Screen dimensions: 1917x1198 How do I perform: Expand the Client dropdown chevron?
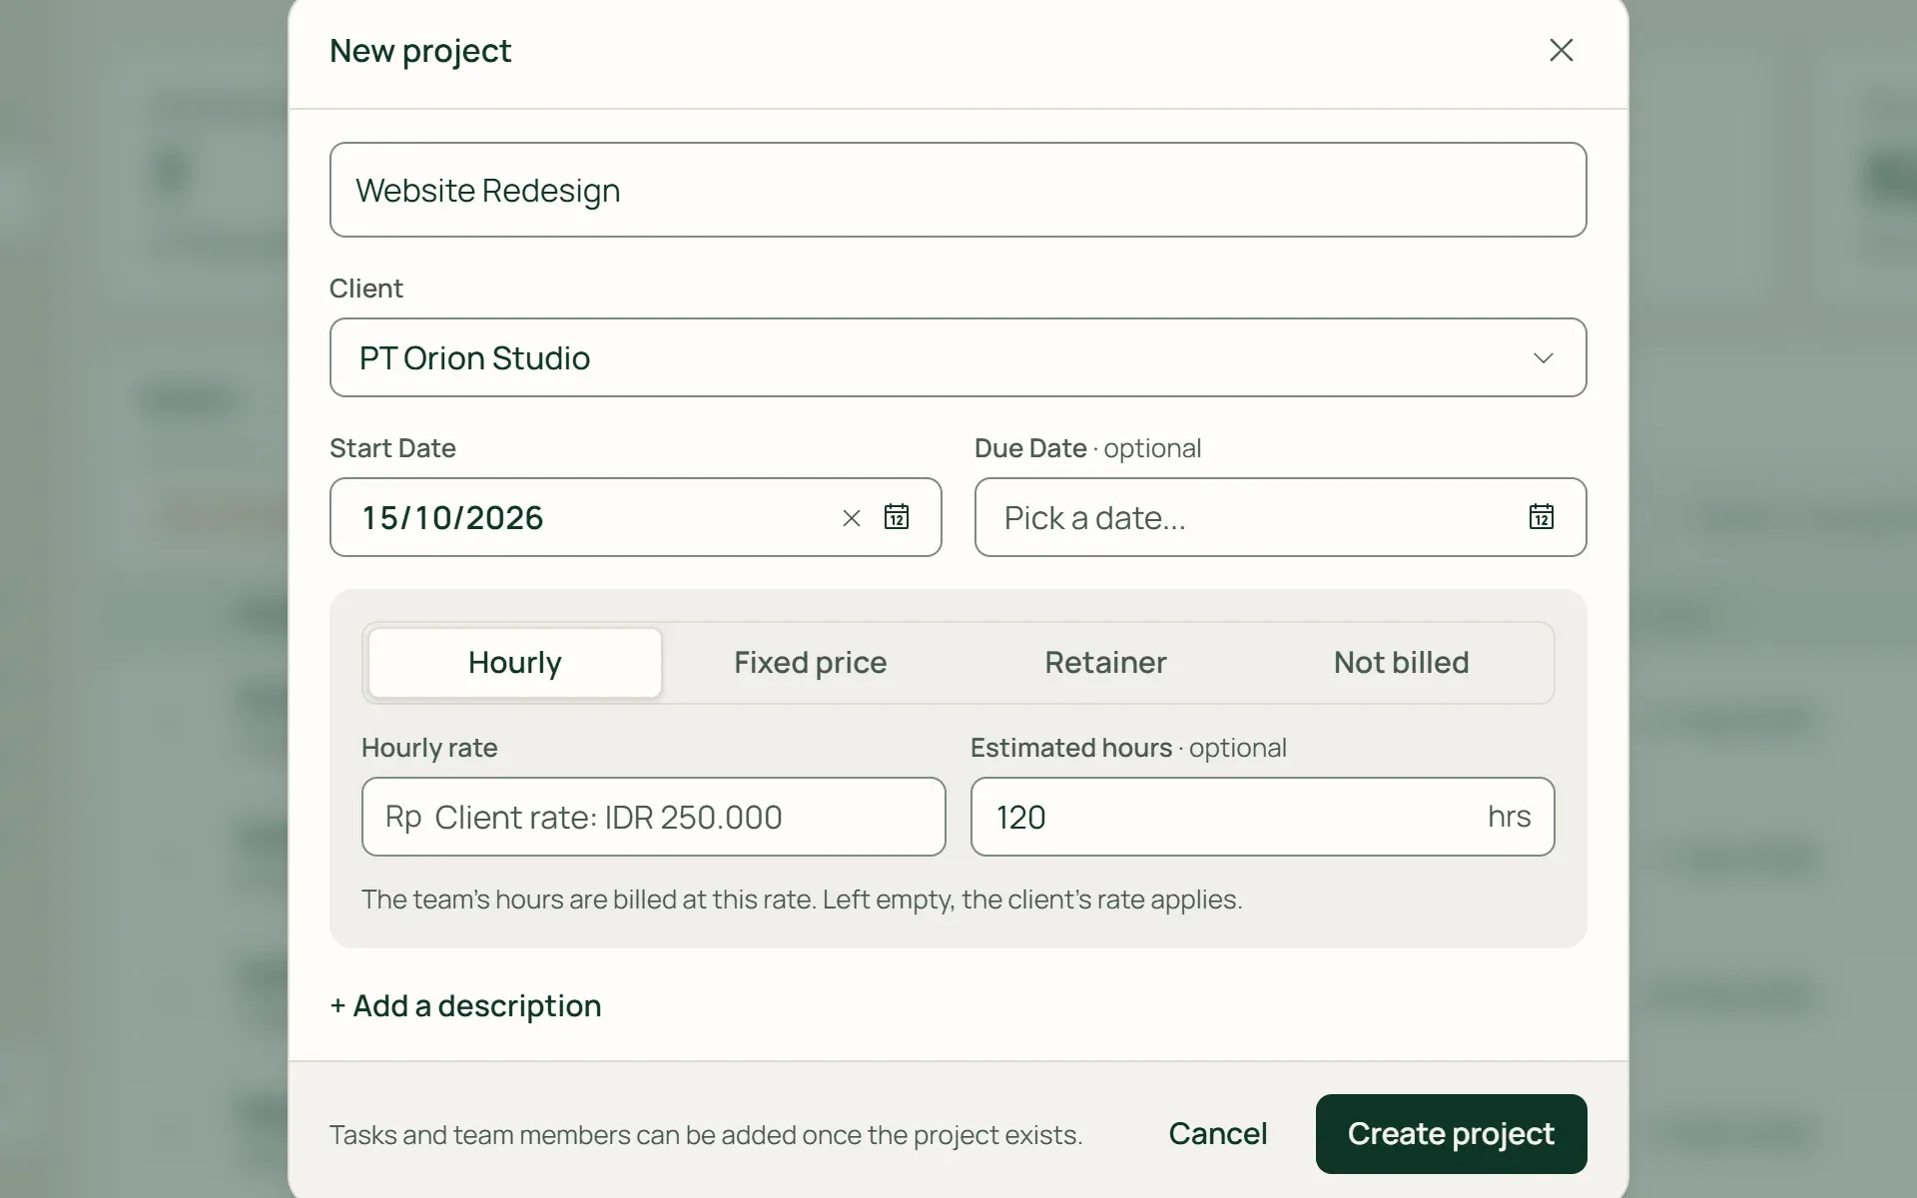click(1543, 358)
